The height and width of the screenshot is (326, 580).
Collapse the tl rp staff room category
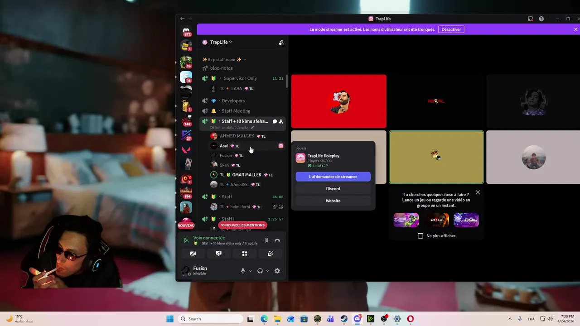tap(224, 59)
